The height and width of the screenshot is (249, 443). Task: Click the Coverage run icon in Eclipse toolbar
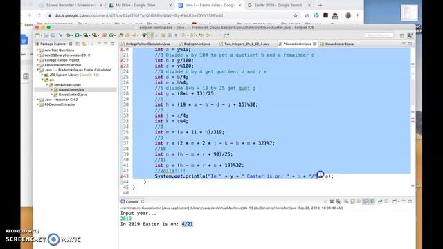pos(85,35)
